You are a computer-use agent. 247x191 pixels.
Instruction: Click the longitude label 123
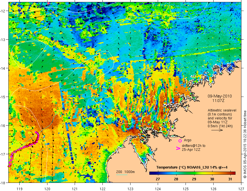130,189
